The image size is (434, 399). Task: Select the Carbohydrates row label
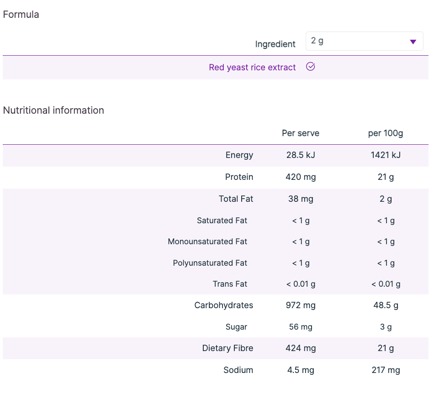[x=223, y=305]
